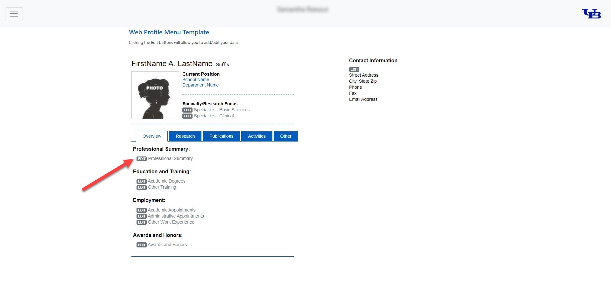Image resolution: width=611 pixels, height=298 pixels.
Task: Open the Publications tab
Action: coord(221,136)
